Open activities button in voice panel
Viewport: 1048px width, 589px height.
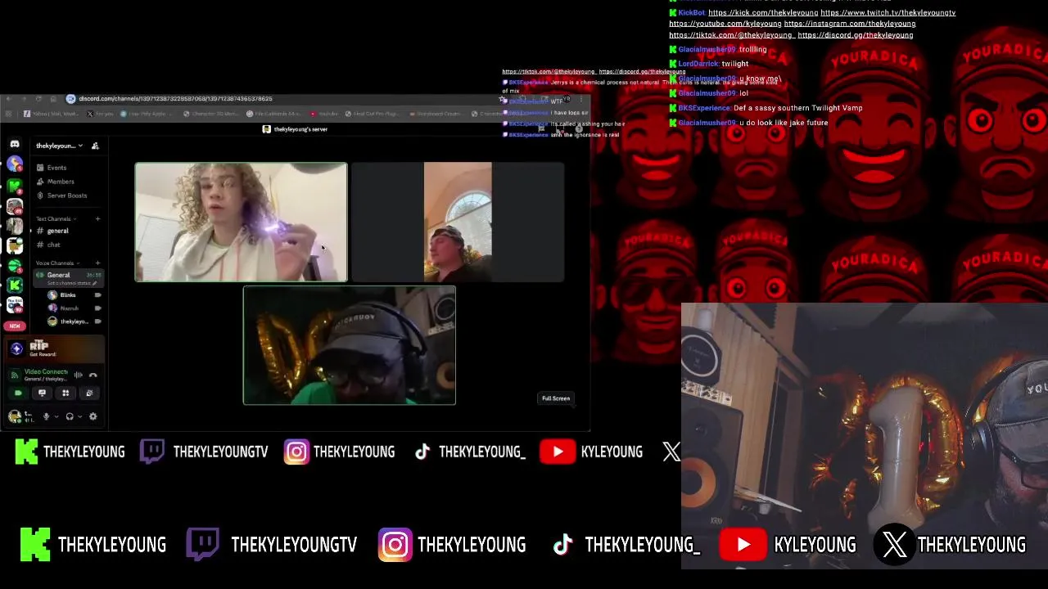[x=65, y=393]
